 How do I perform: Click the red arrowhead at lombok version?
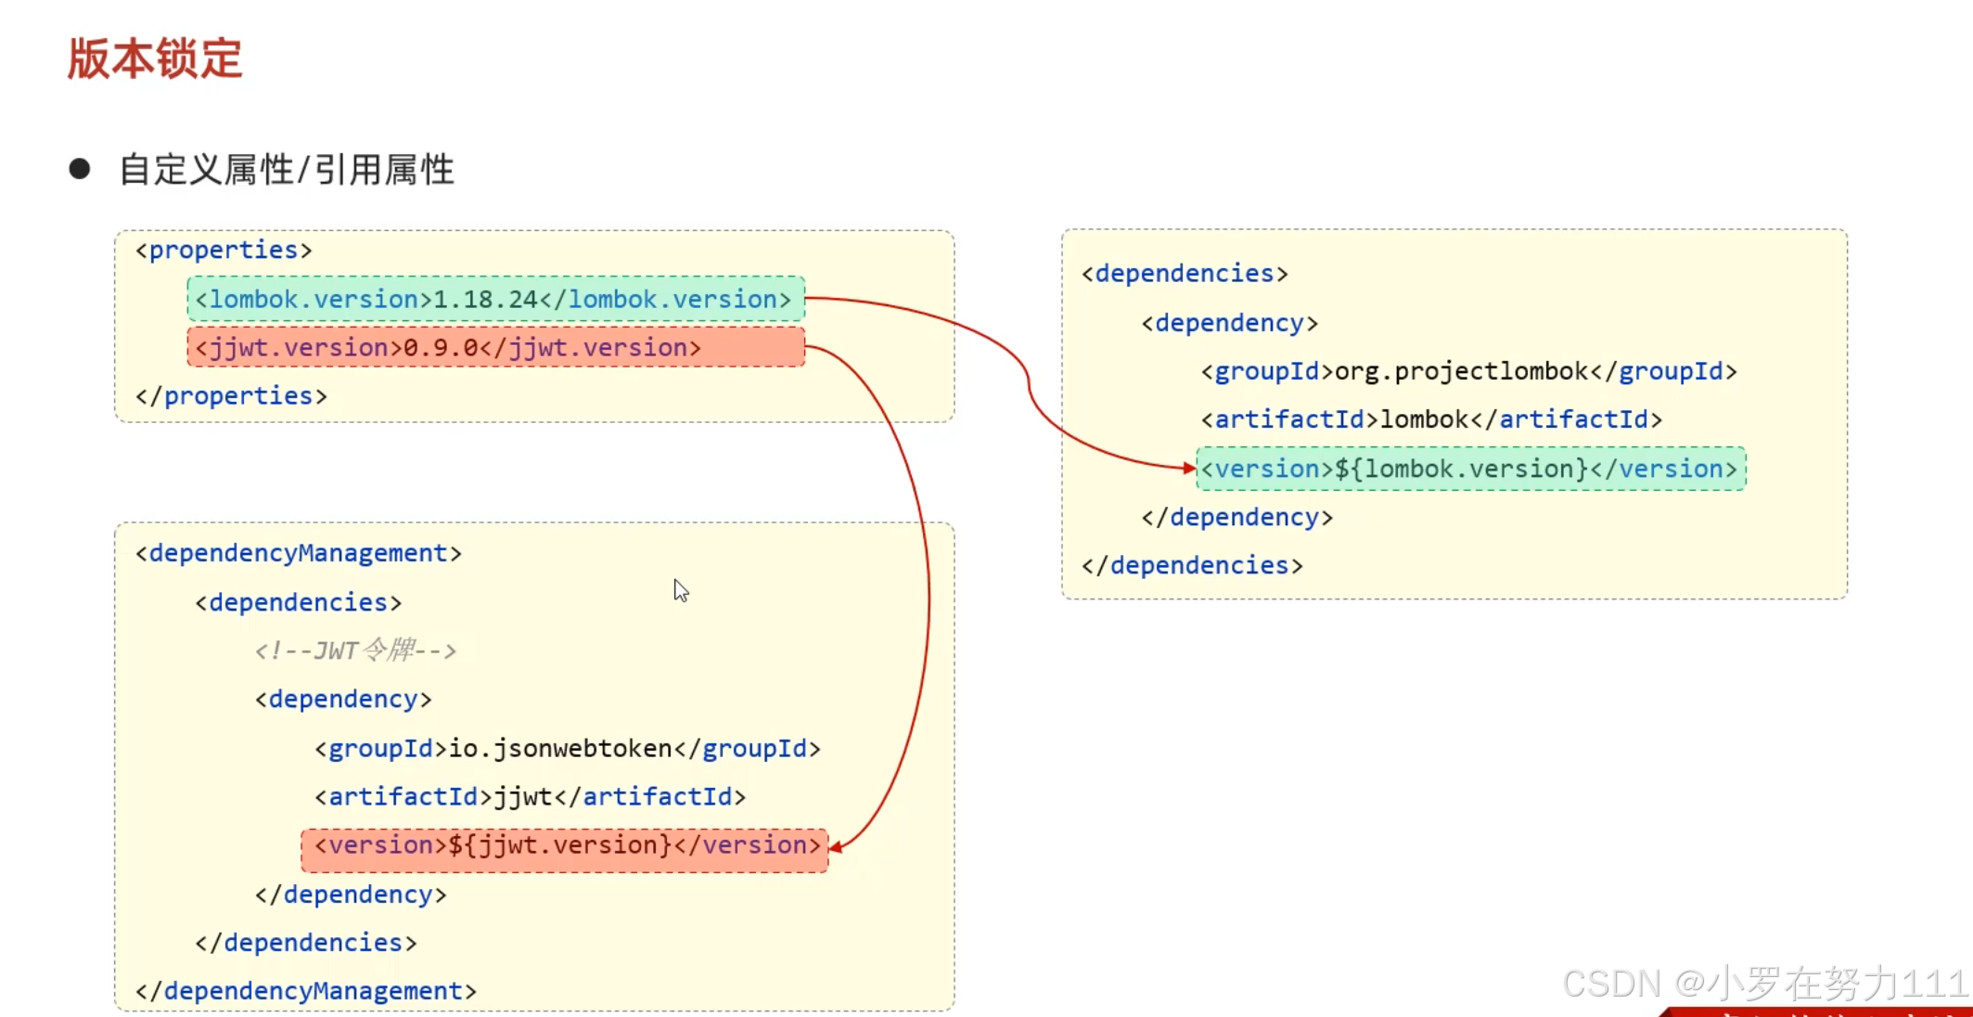click(1189, 469)
